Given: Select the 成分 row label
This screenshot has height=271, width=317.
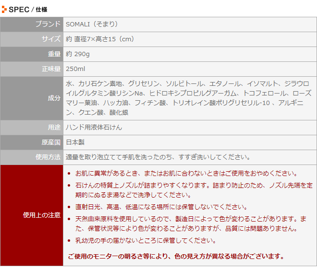Looking at the screenshot, I should (x=54, y=98).
